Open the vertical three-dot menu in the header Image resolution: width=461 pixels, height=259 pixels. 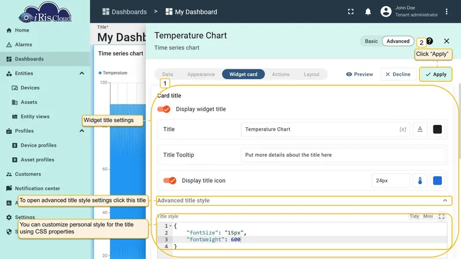click(446, 12)
